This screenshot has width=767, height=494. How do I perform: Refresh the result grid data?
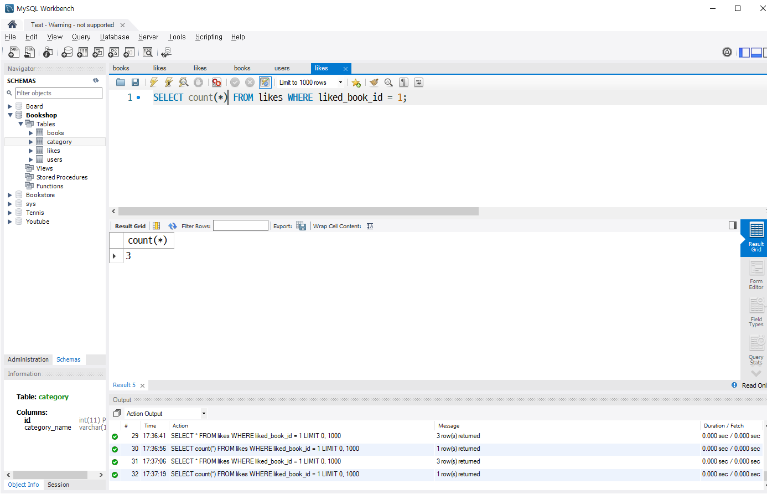click(173, 226)
